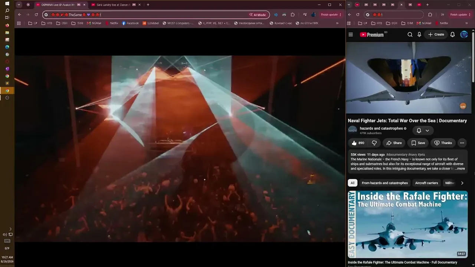475x267 pixels.
Task: Open the Inside the Rafale Fighter video thumbnail
Action: click(407, 224)
